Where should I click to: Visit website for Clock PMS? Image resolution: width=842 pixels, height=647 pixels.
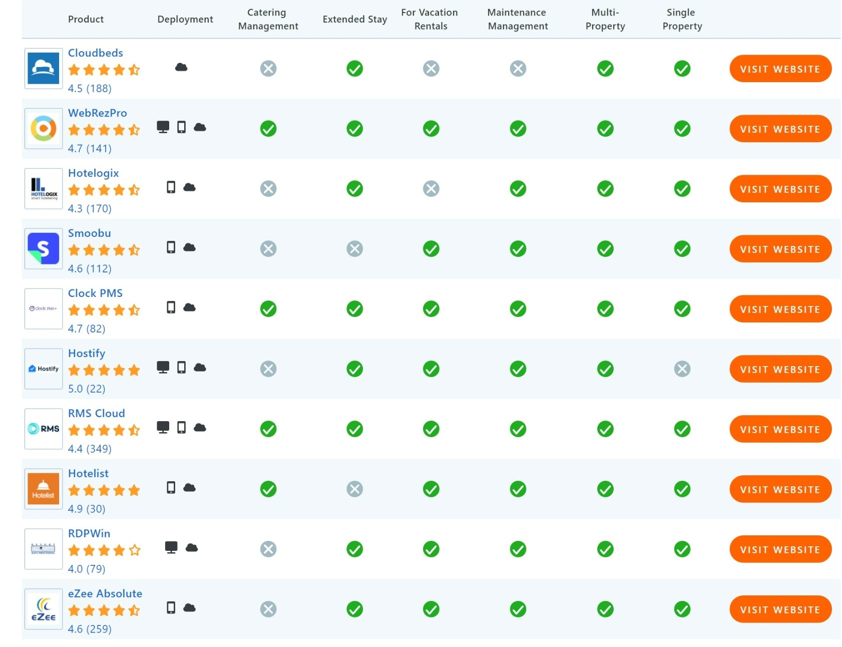coord(780,309)
